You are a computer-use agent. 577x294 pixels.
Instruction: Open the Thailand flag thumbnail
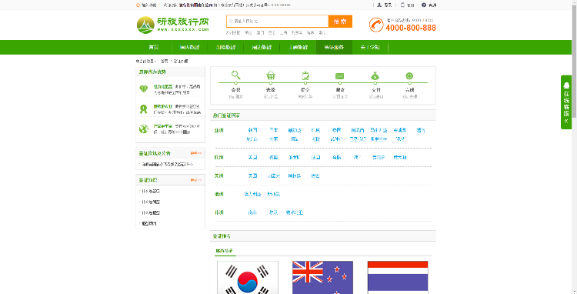click(398, 277)
